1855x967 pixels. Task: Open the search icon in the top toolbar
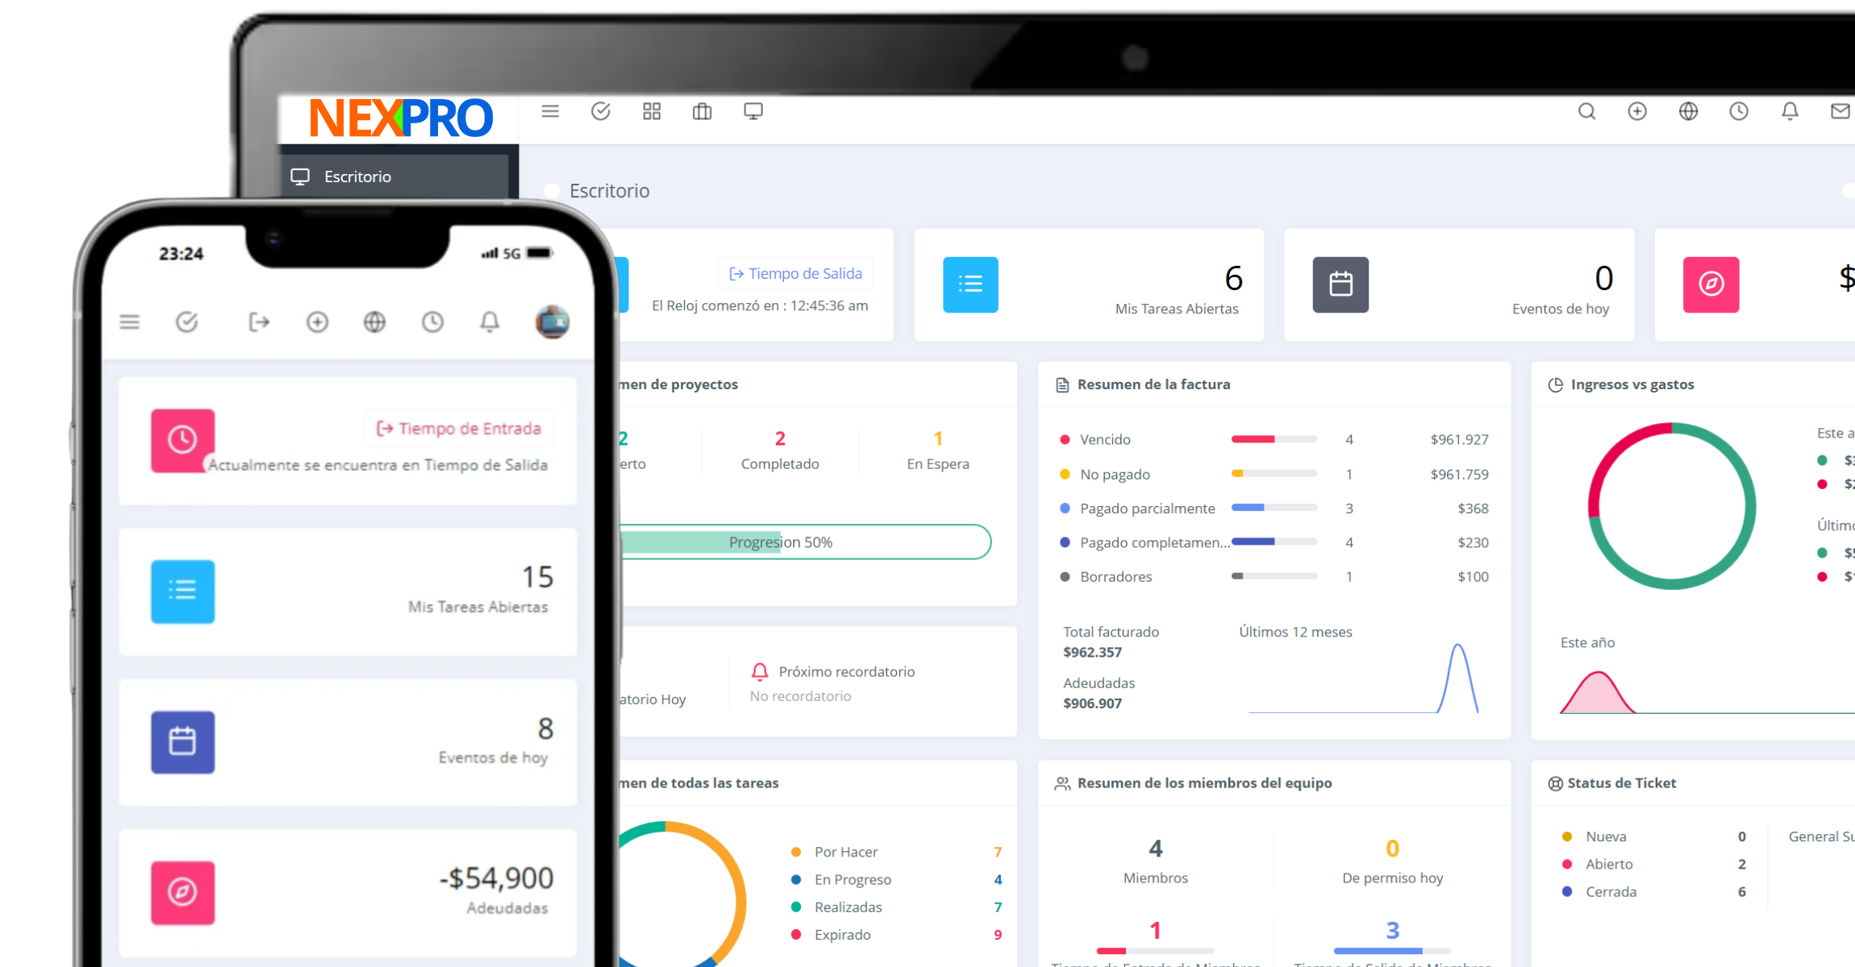1586,111
